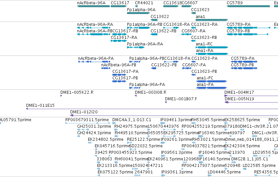The image size is (278, 177).
Task: Click the IP09561.3prime EST label
Action: click(177, 153)
